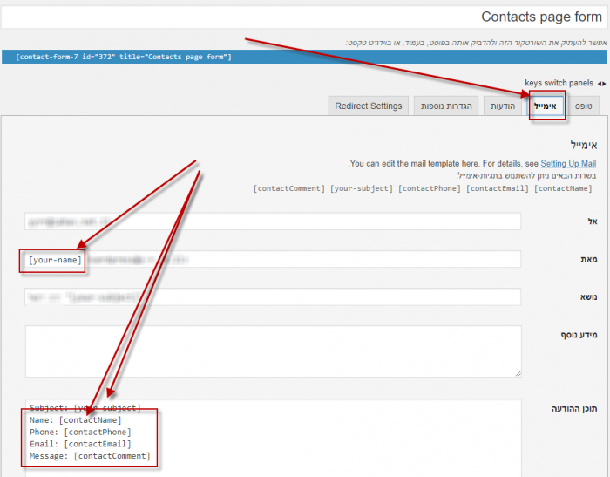Click the Contacts page form title field

305,17
